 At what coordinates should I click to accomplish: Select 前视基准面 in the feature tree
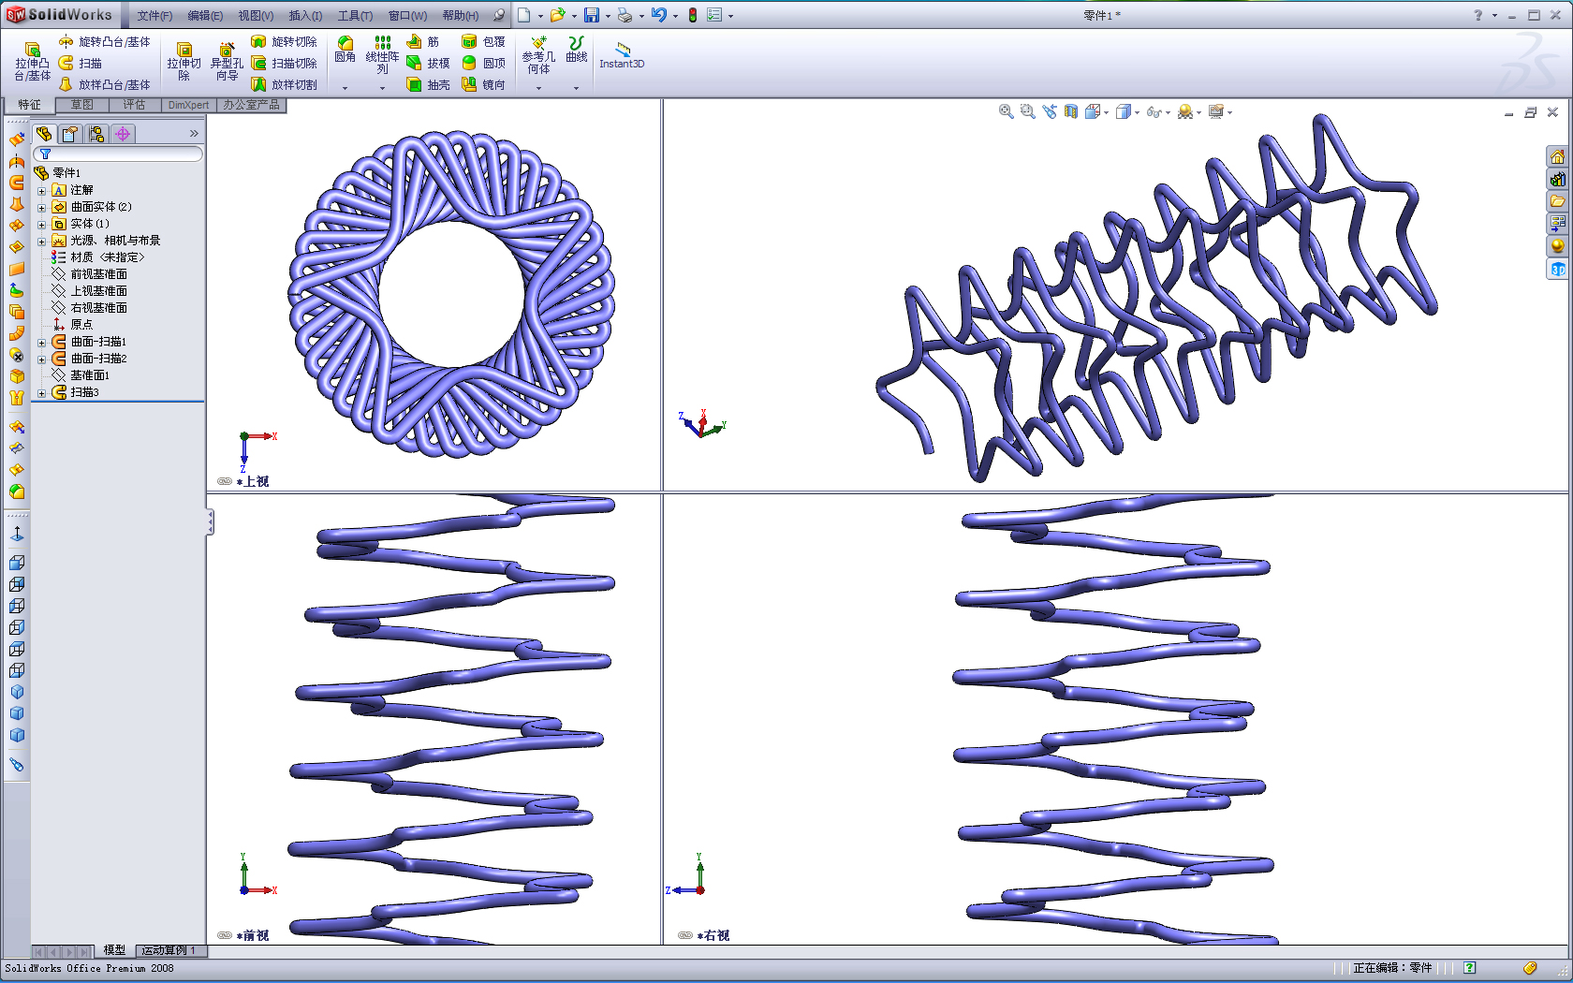click(90, 274)
